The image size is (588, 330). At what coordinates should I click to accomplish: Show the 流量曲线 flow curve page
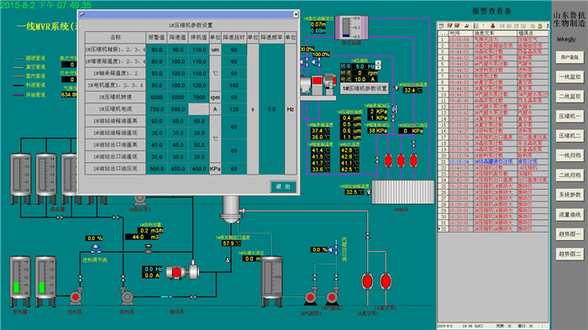click(x=570, y=214)
